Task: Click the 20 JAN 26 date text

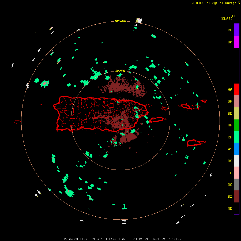Action: (x=156, y=239)
